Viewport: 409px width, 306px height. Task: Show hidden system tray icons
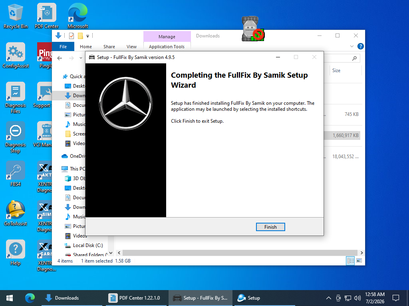(329, 298)
